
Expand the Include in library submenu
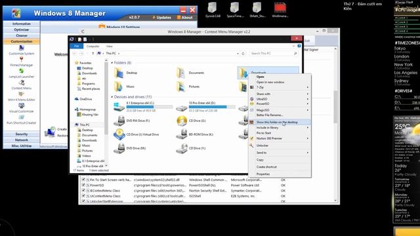pyautogui.click(x=308, y=128)
